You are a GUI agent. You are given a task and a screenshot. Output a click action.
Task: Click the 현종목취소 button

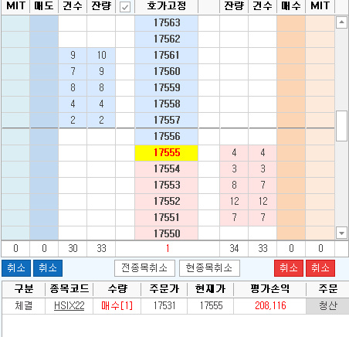click(x=209, y=268)
